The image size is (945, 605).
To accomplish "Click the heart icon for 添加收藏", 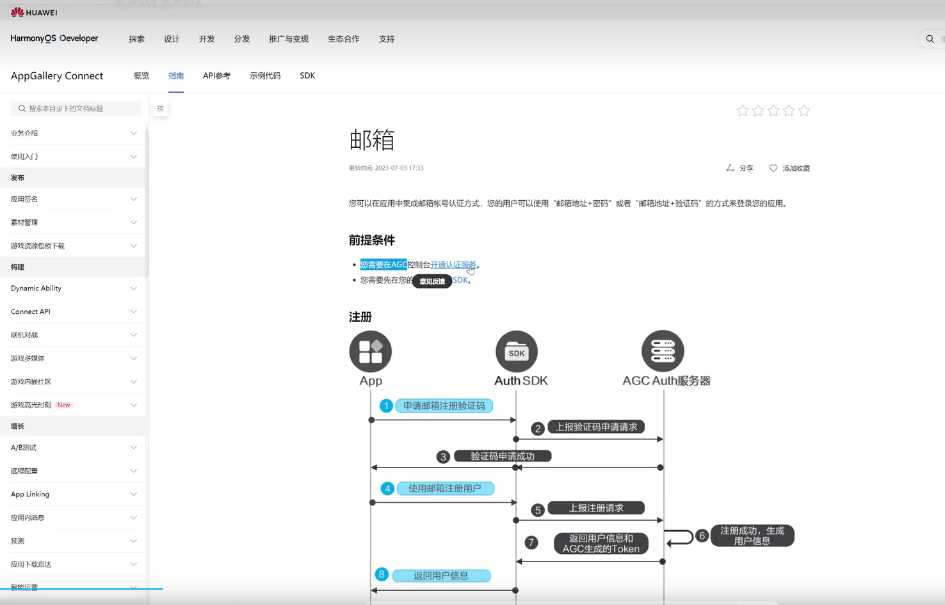I will pos(773,168).
